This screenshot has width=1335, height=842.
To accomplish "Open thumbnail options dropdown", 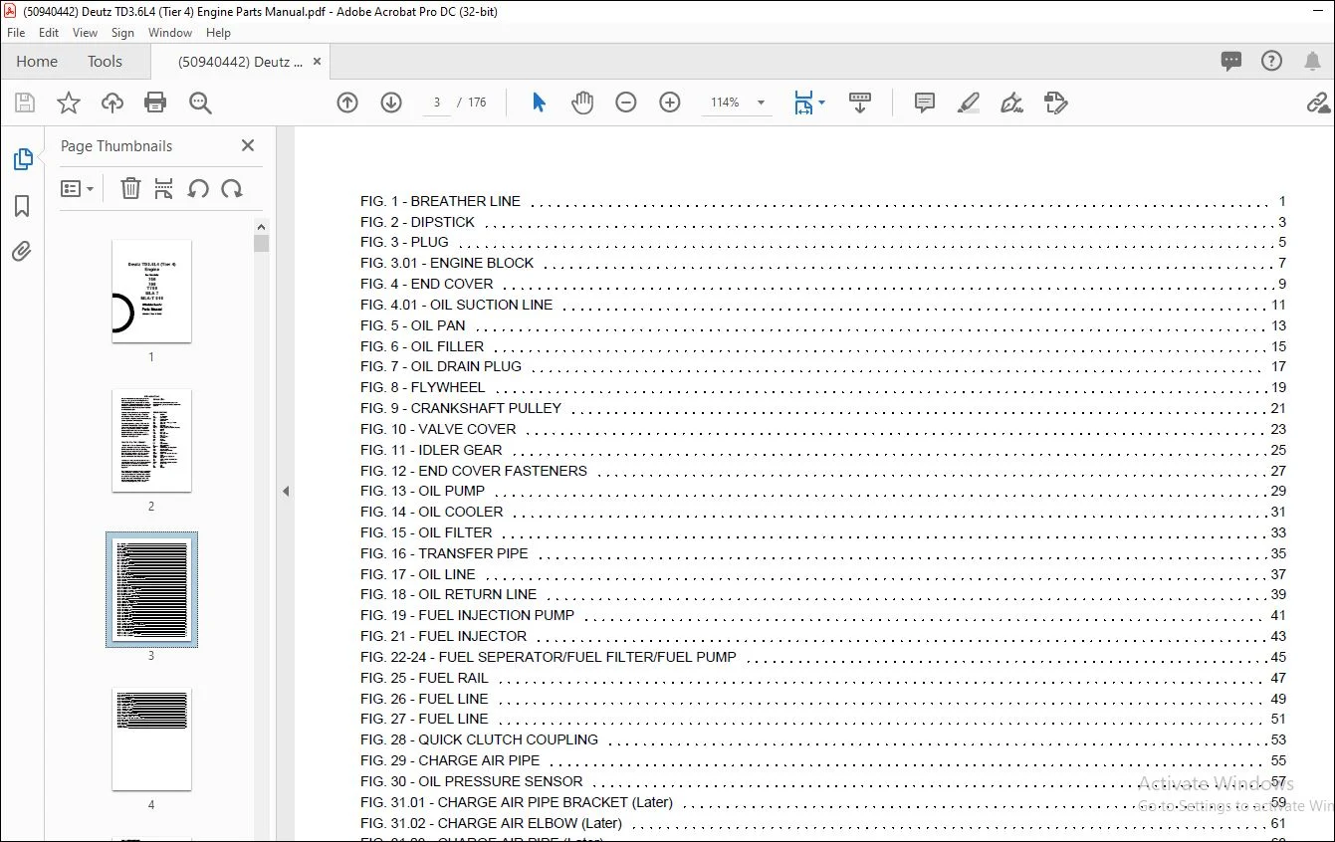I will point(78,188).
